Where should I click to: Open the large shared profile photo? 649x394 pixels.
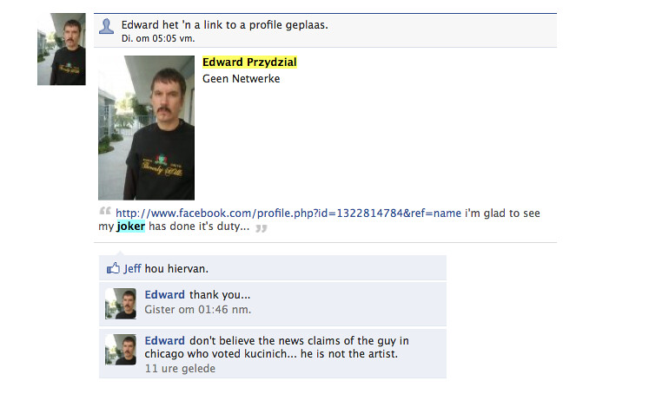(146, 128)
